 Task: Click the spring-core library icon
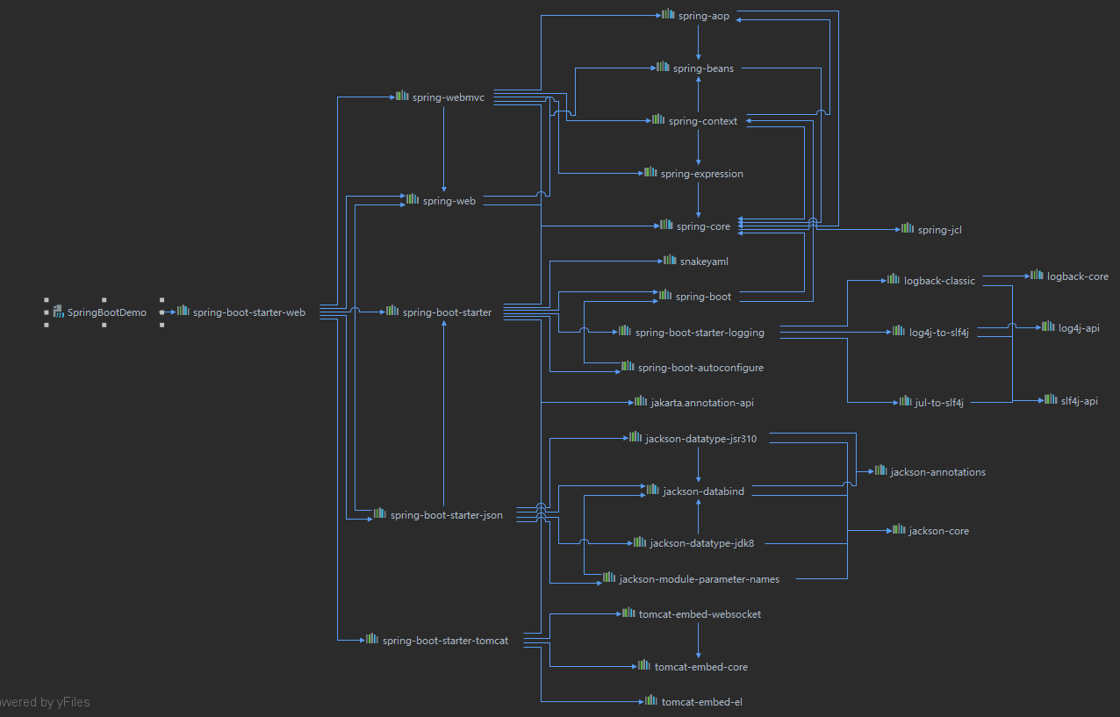[667, 225]
